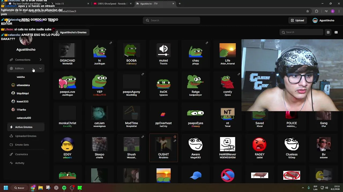Click the Agusttincho's Emotes button
Image resolution: width=343 pixels, height=192 pixels.
(71, 32)
